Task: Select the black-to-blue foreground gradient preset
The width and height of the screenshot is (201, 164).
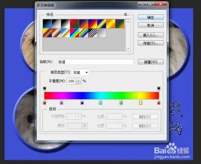Action: click(x=47, y=24)
